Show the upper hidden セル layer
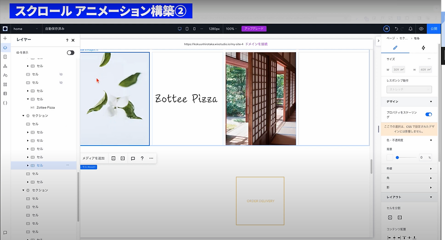The image size is (445, 240). pos(61,74)
